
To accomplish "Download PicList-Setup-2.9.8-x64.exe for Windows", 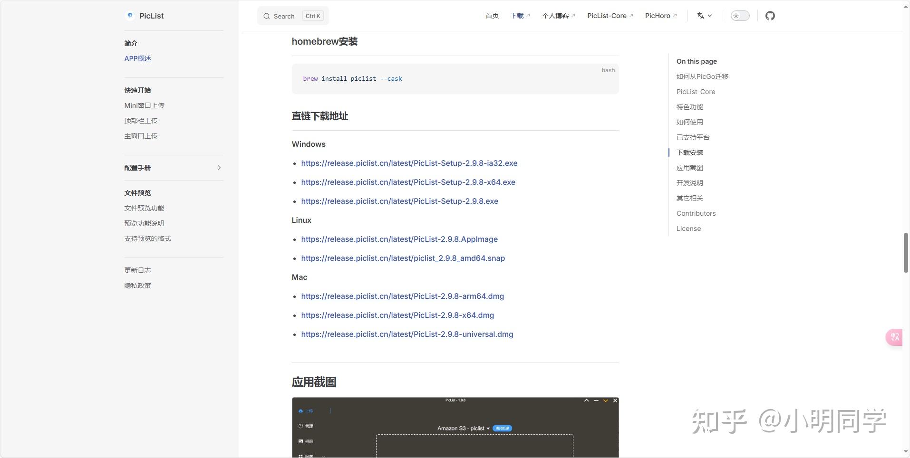I will pos(408,182).
